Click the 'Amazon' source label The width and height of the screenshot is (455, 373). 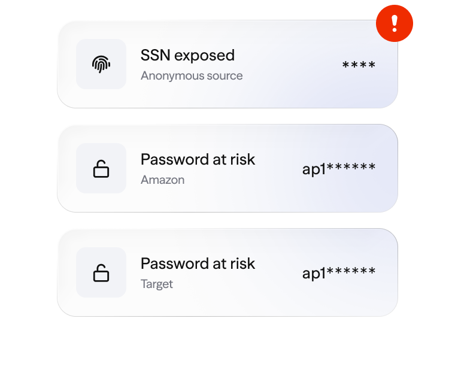162,180
